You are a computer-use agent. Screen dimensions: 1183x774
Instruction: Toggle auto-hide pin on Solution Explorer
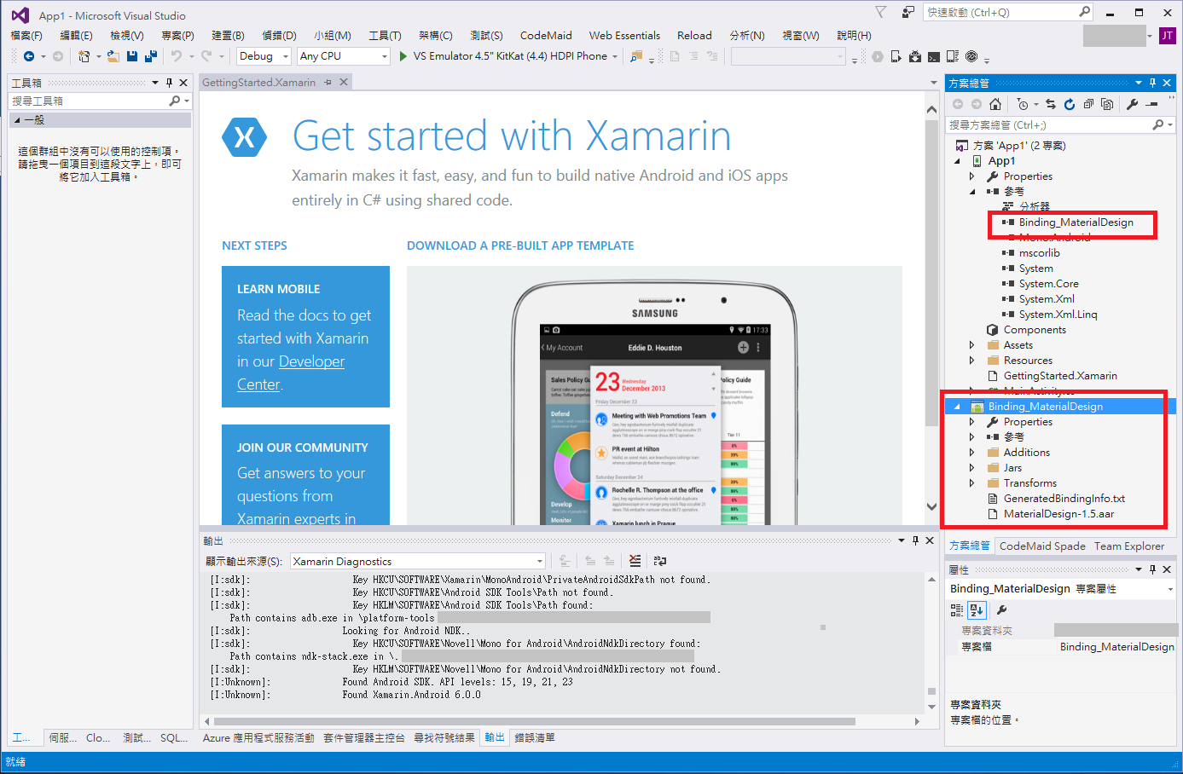1152,83
